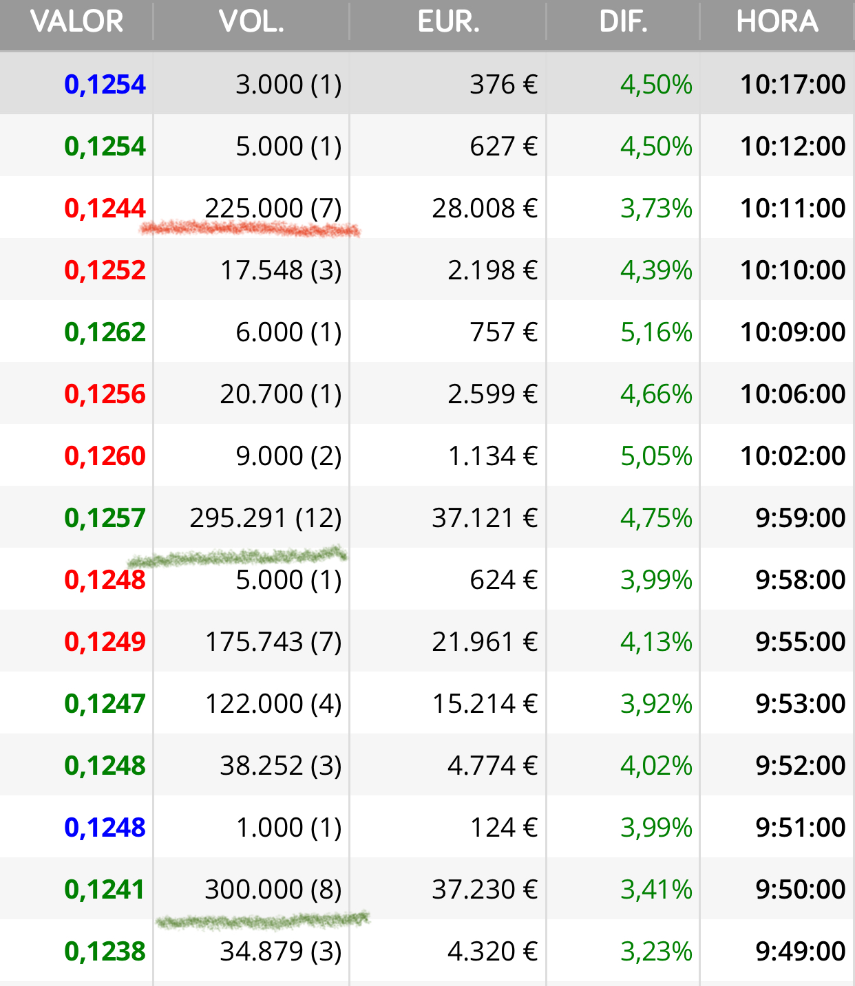The height and width of the screenshot is (986, 855).
Task: Select volume 6.000 (1)
Action: coord(288,332)
